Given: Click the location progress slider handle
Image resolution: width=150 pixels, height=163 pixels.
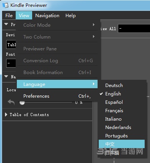Looking at the screenshot, I should tap(22, 103).
